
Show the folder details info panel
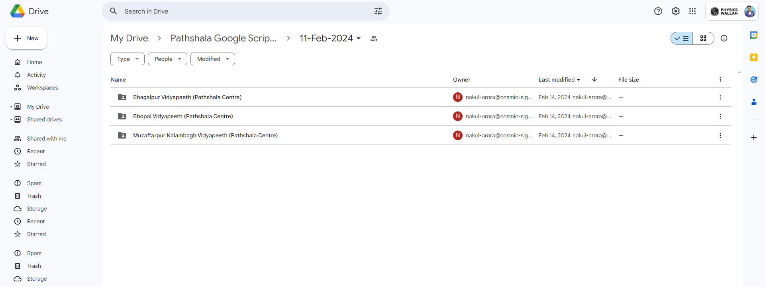tap(724, 38)
